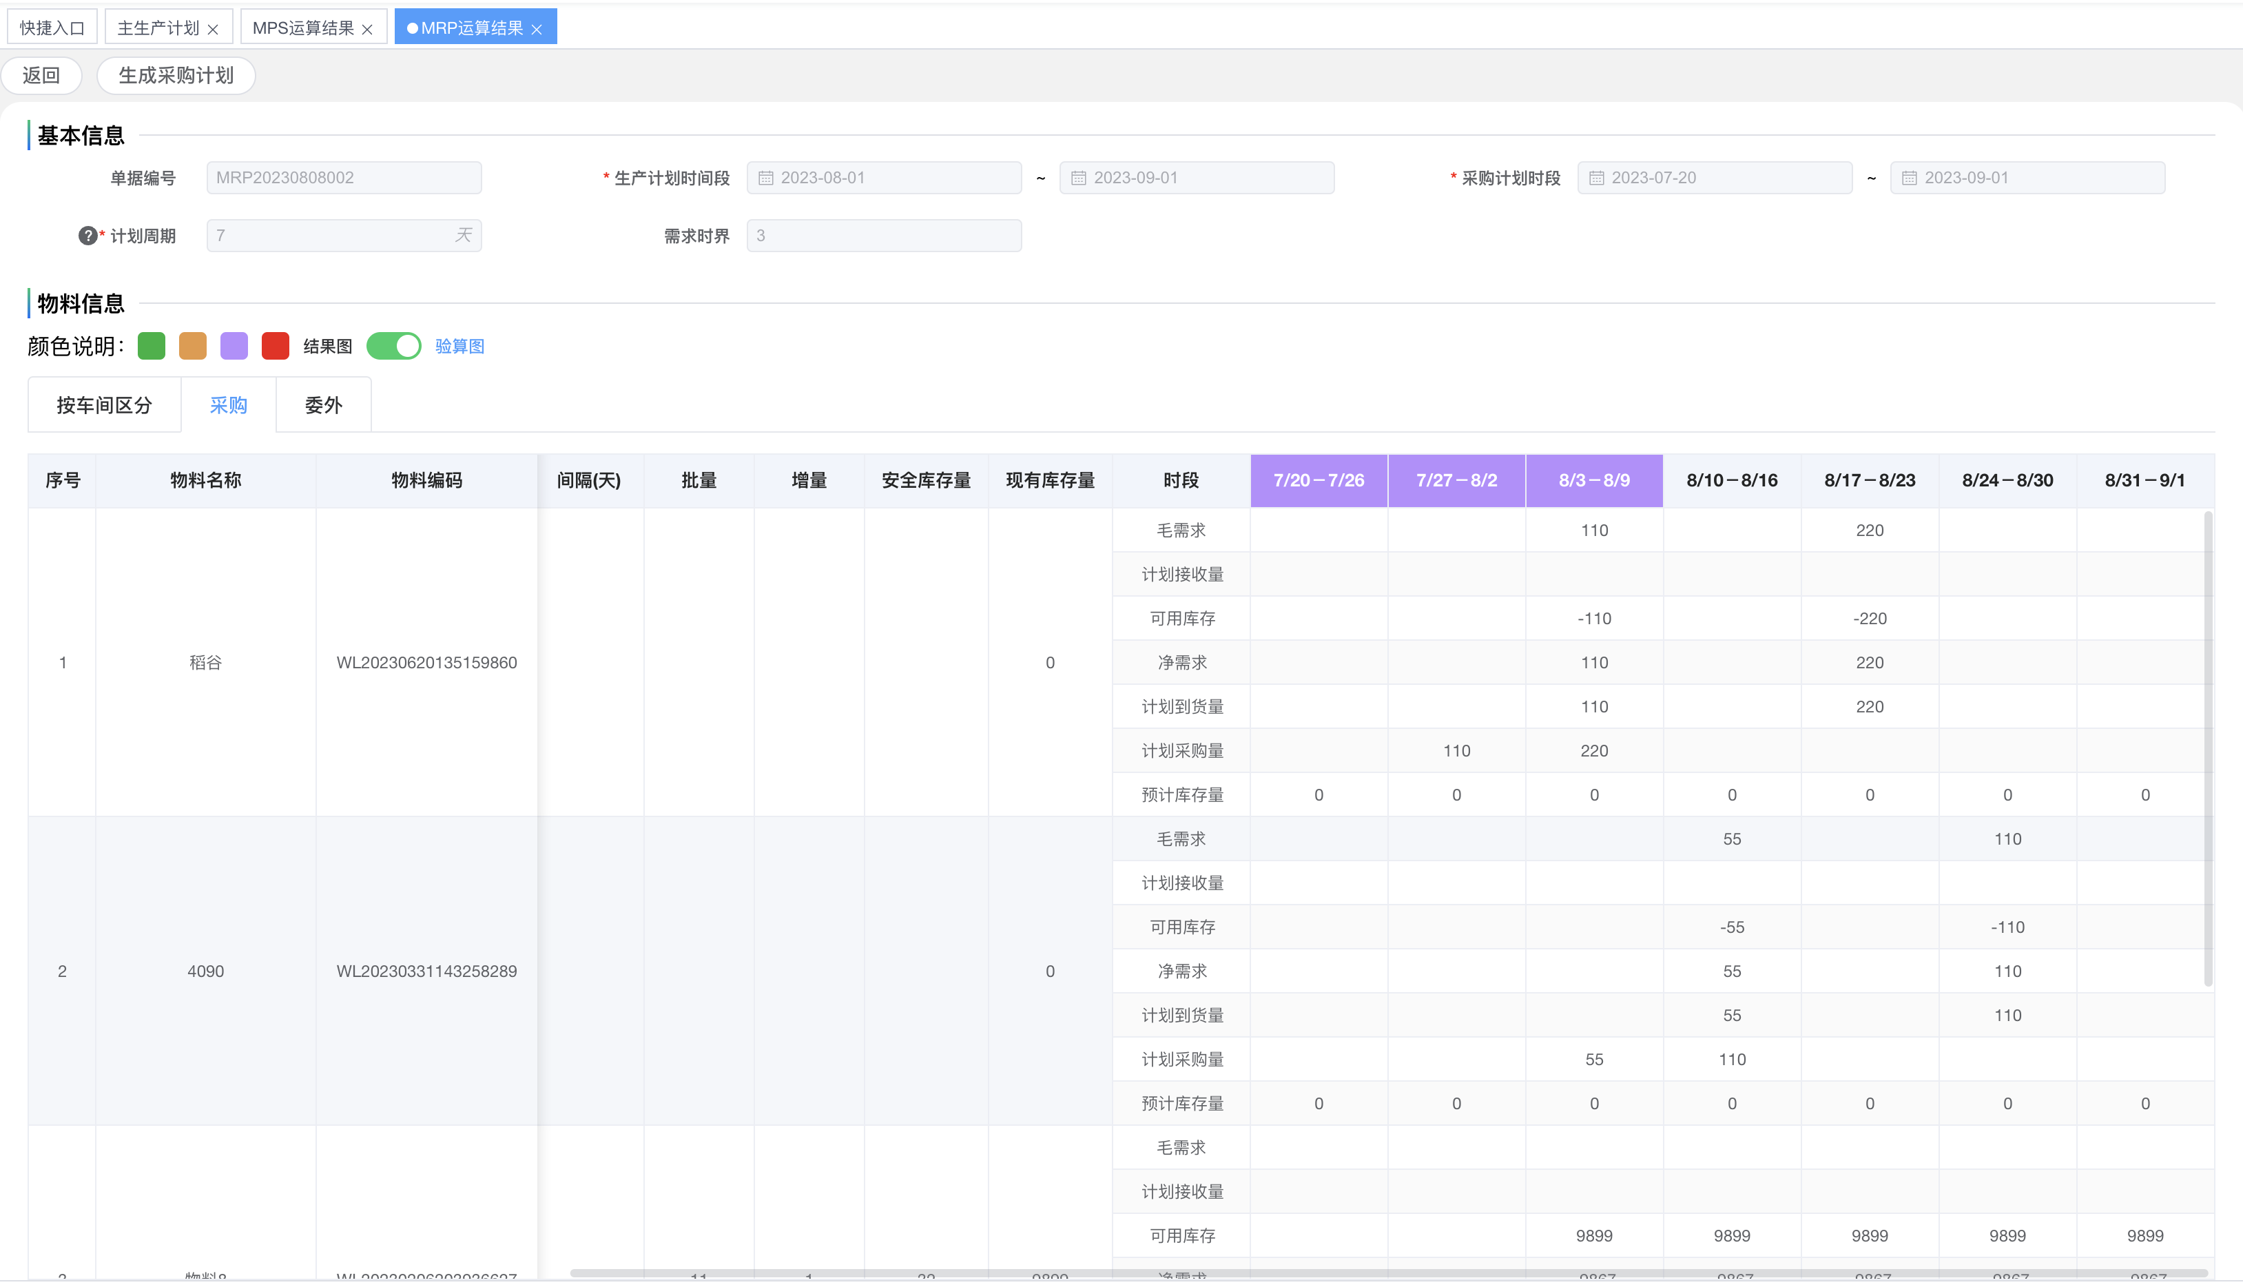Click calendar icon in 采购计划时段 end date
2243x1287 pixels.
point(1910,178)
